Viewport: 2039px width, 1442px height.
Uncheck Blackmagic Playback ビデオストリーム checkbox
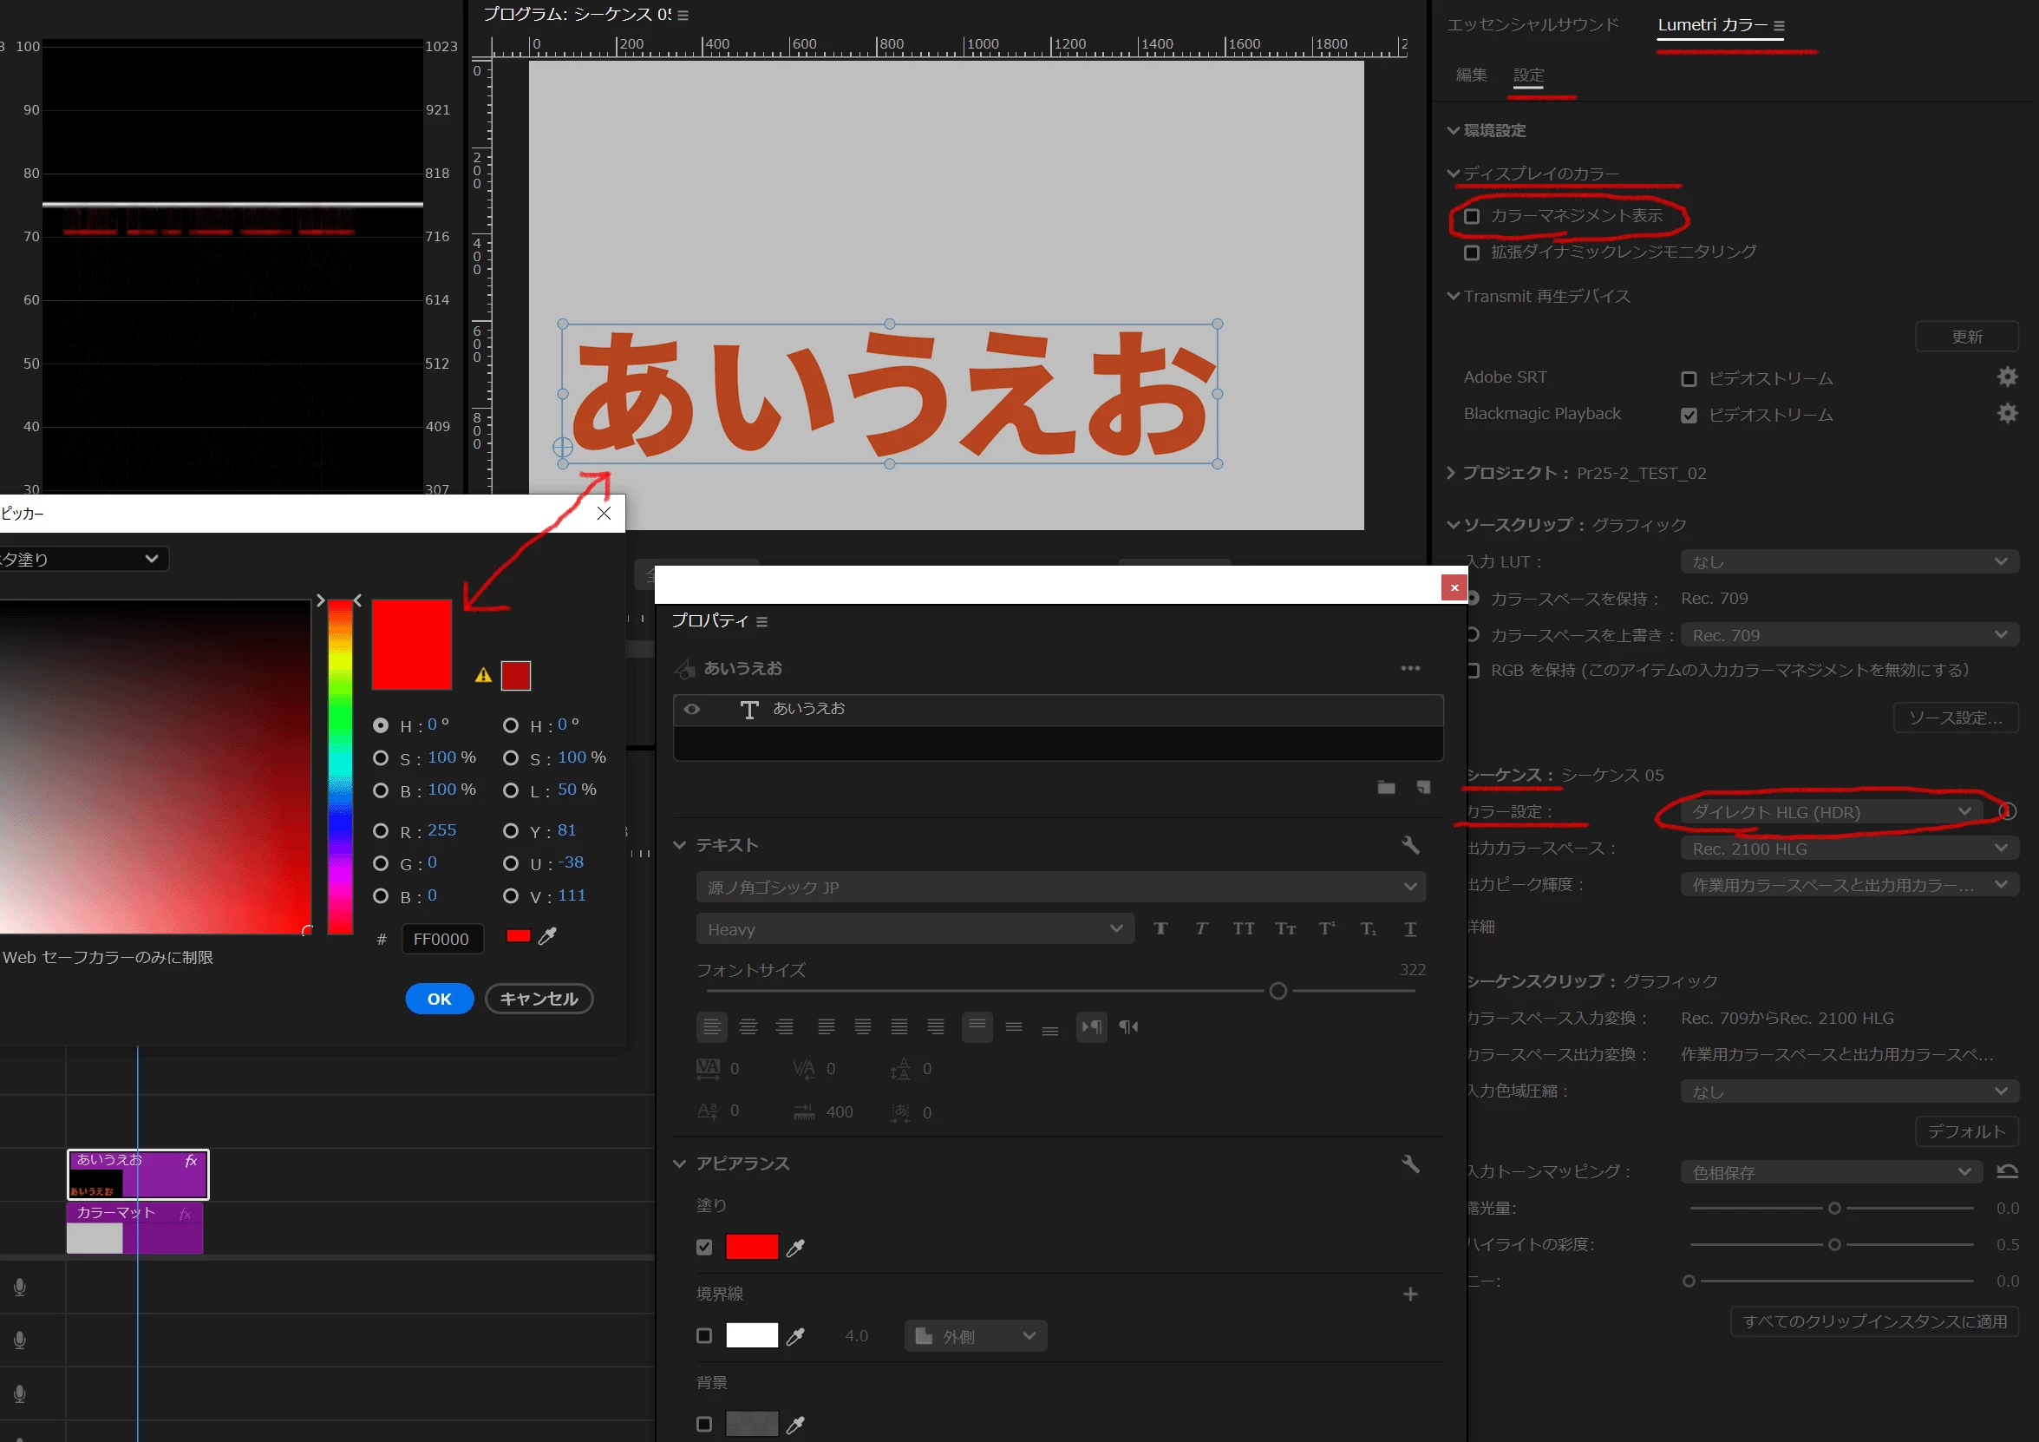pos(1689,415)
